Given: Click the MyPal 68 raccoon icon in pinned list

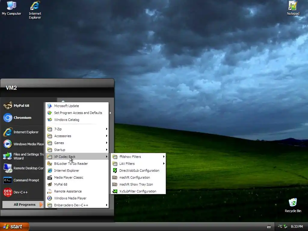Looking at the screenshot, I should coord(8,106).
